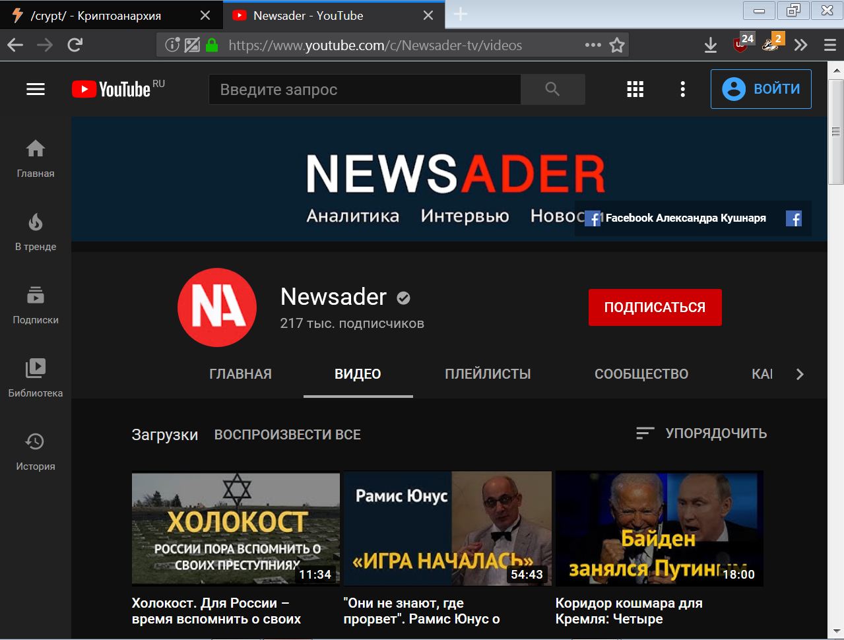This screenshot has height=640, width=844.
Task: Open video title Холокост. Для России
Action: 216,611
